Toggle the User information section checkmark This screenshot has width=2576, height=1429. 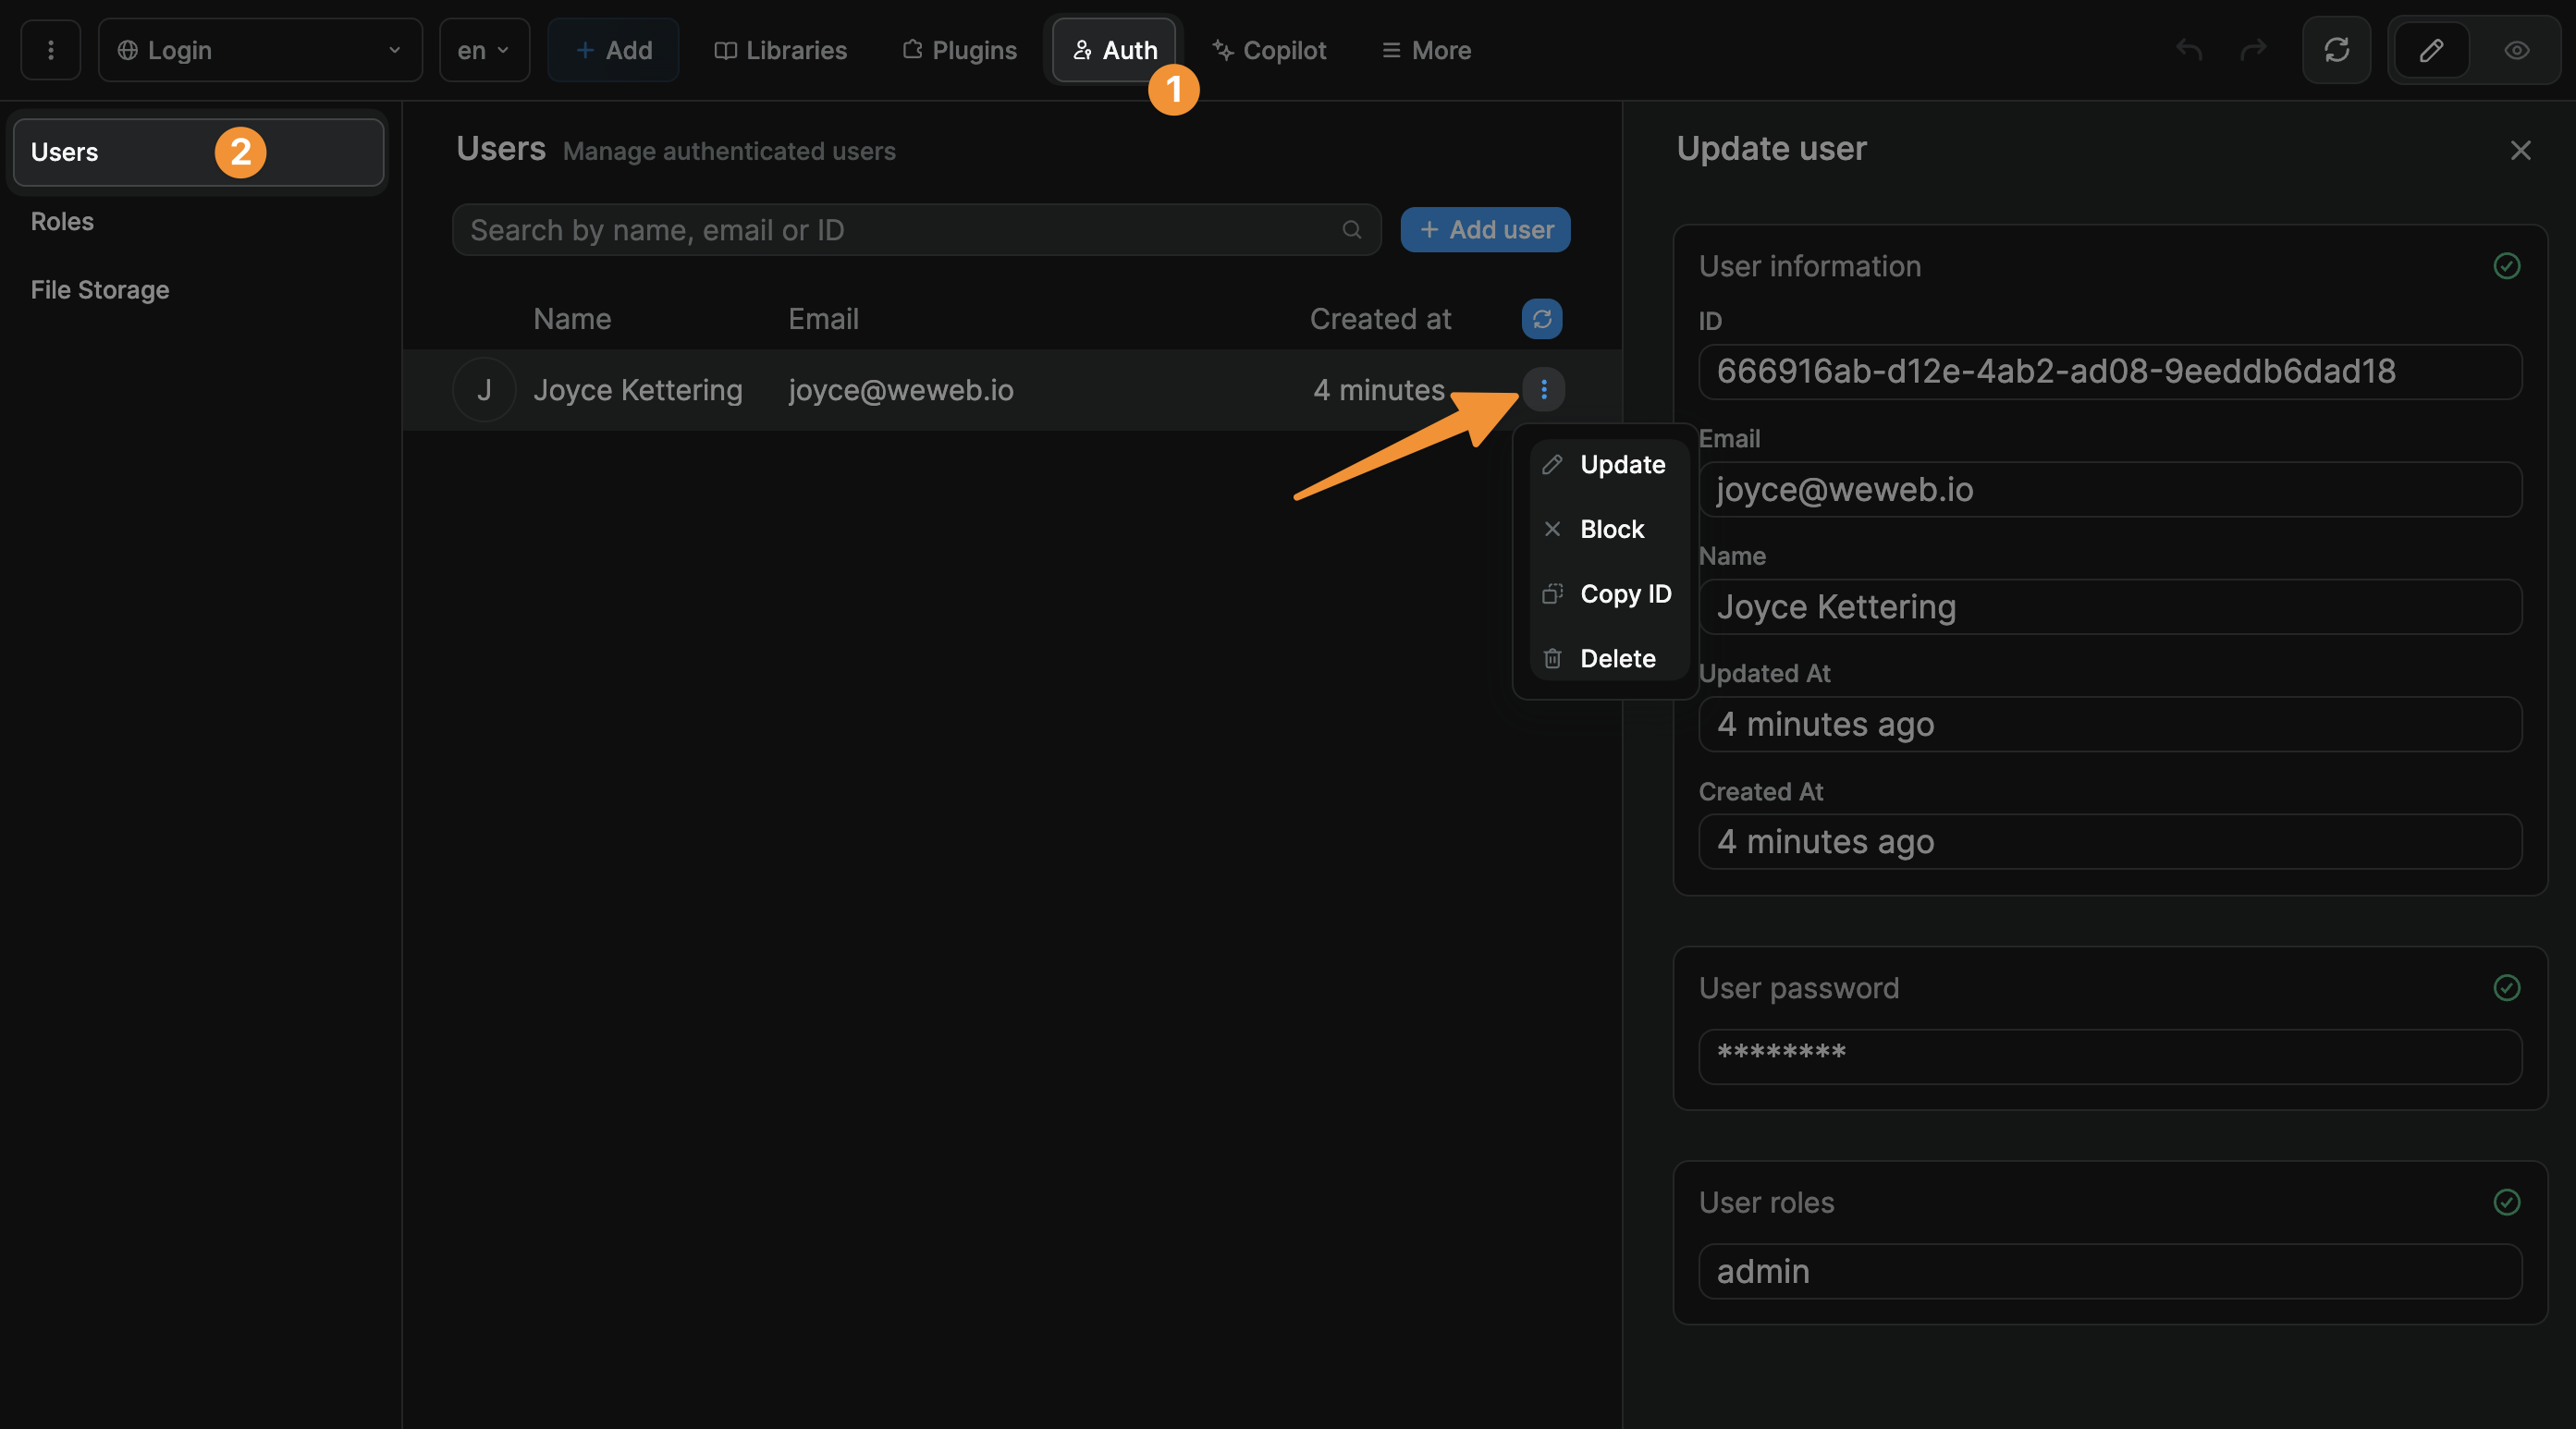pyautogui.click(x=2506, y=266)
